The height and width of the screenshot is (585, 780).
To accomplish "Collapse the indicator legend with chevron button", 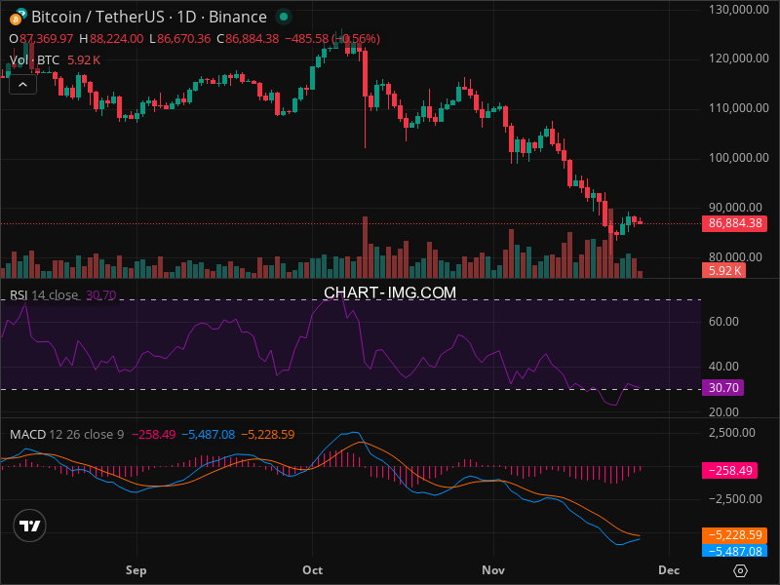I will coord(23,84).
